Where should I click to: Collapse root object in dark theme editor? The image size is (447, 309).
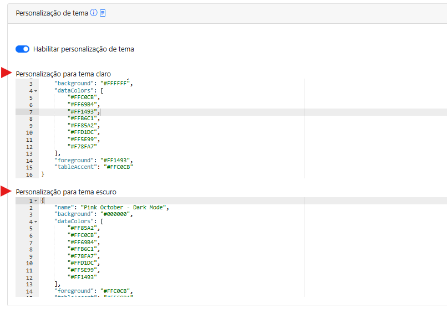coord(35,200)
